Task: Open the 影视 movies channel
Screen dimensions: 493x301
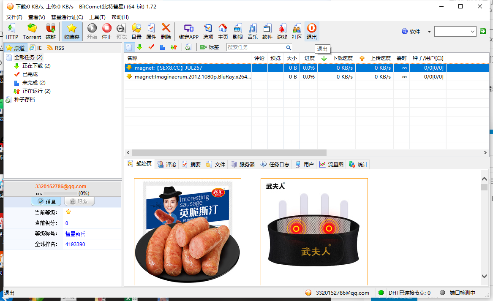Action: coord(237,31)
